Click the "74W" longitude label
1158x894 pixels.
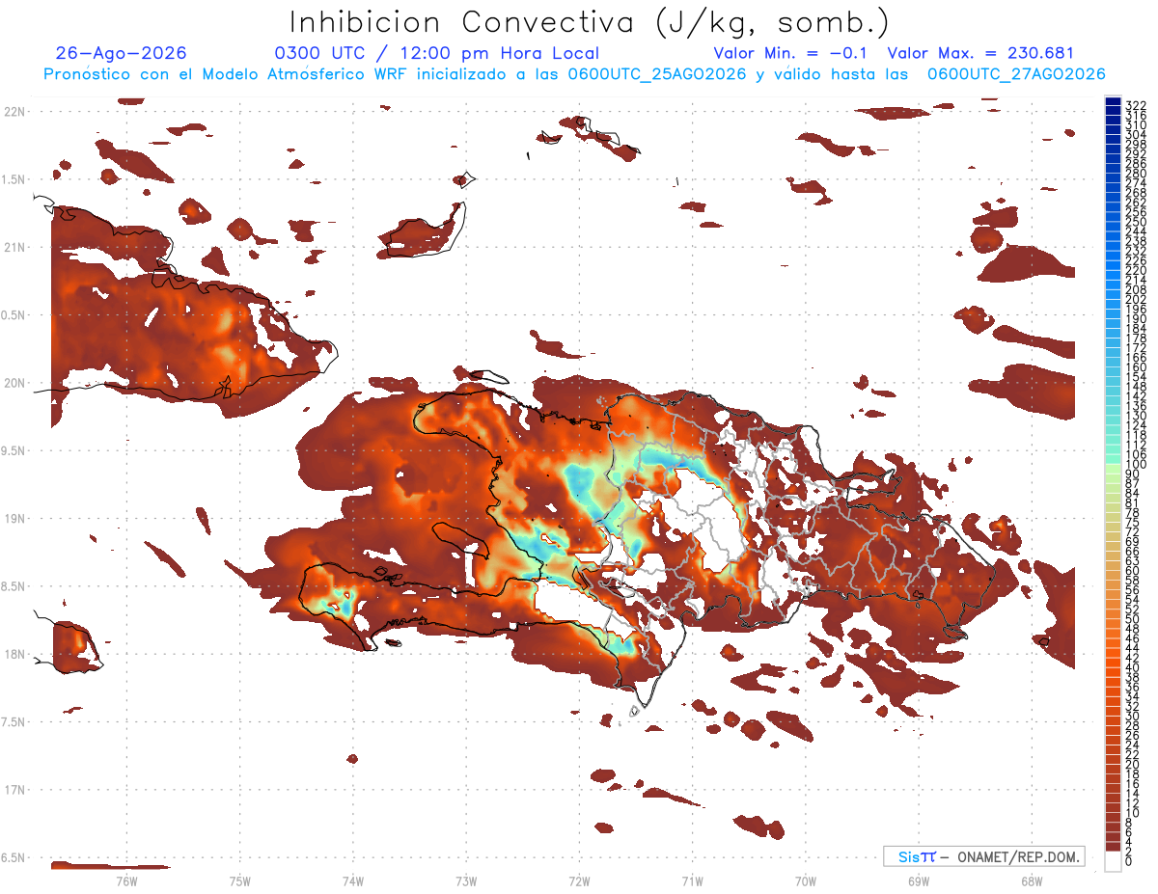tap(352, 880)
